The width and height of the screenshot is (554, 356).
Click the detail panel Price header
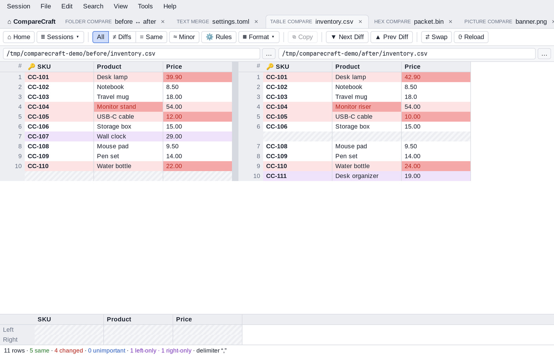tap(207, 319)
